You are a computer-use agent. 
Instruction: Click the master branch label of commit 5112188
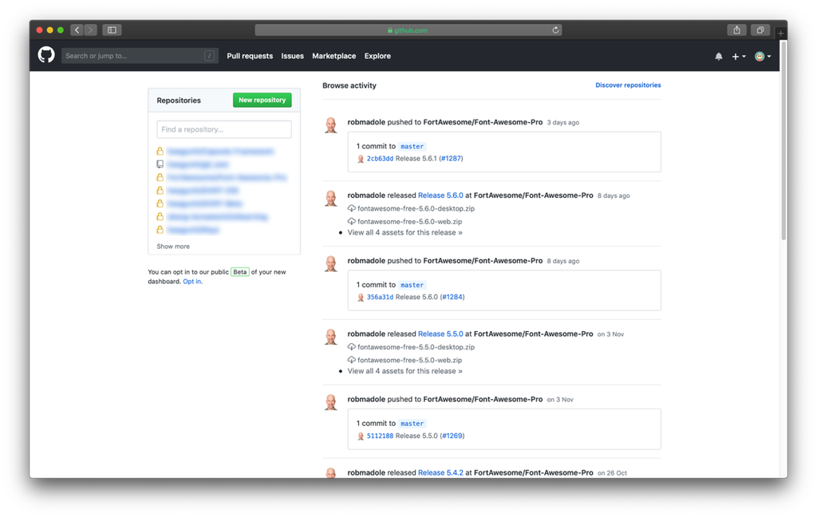pyautogui.click(x=412, y=424)
